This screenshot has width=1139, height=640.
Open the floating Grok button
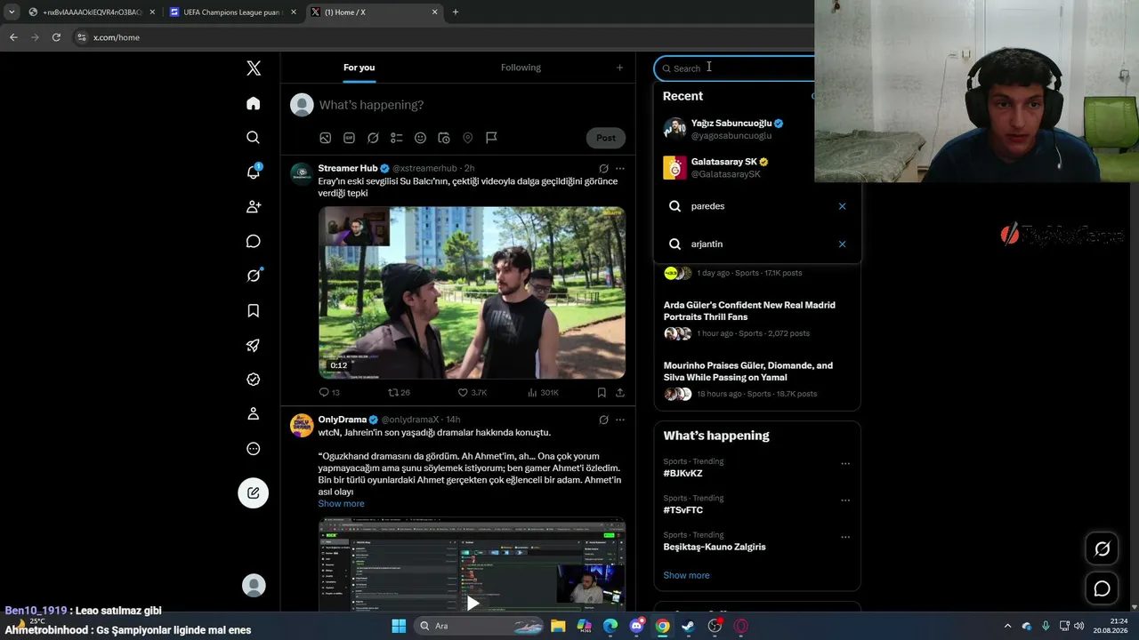pos(1102,548)
